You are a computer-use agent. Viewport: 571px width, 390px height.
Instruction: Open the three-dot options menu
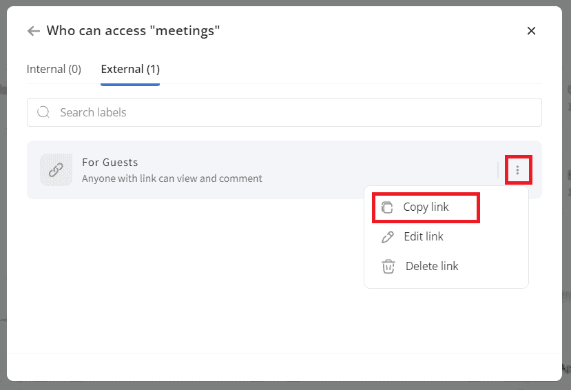[x=517, y=170]
